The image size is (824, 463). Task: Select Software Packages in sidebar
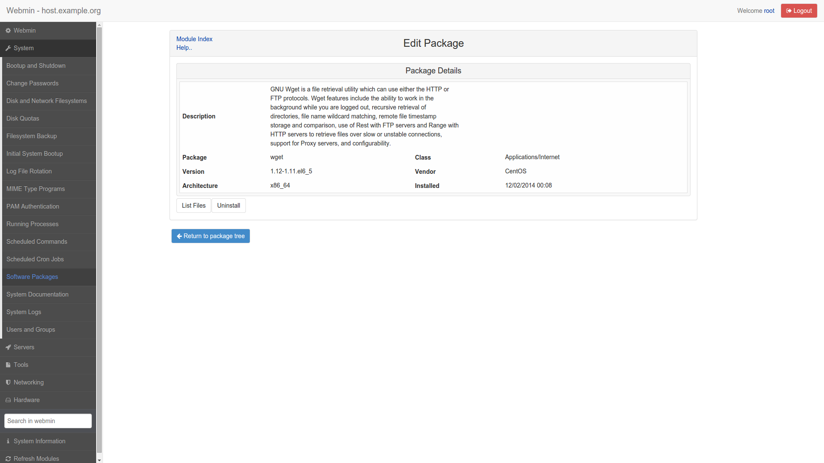[49, 277]
